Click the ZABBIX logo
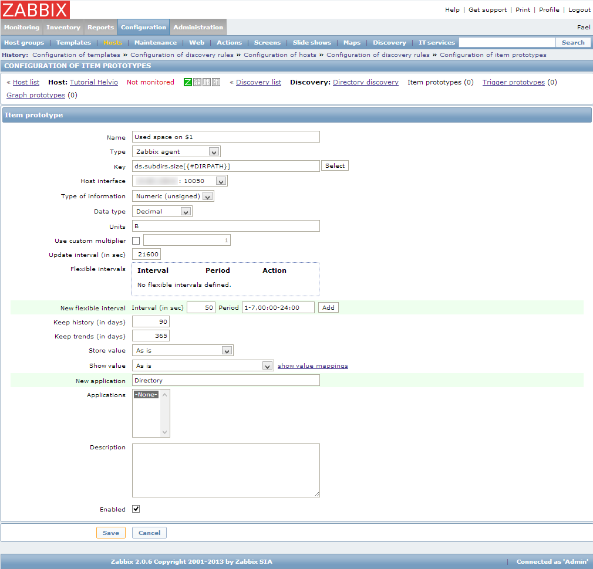This screenshot has width=593, height=569. 35,9
